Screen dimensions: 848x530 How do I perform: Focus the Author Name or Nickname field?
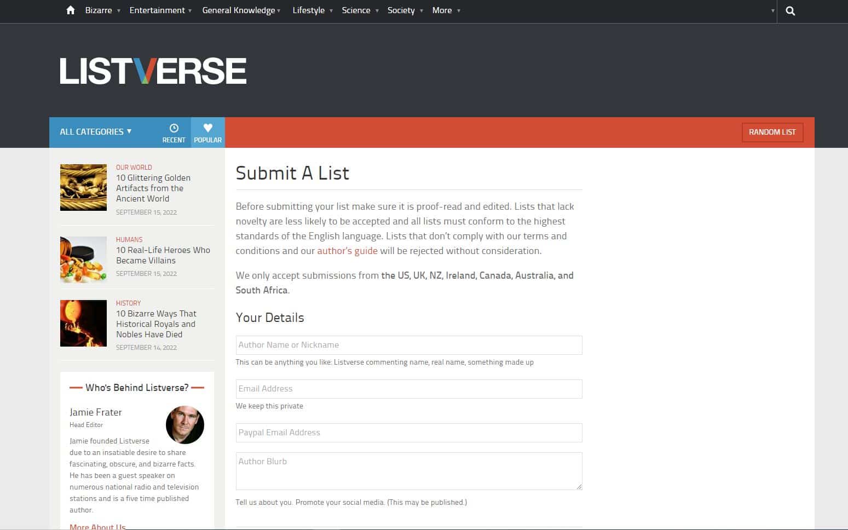409,345
